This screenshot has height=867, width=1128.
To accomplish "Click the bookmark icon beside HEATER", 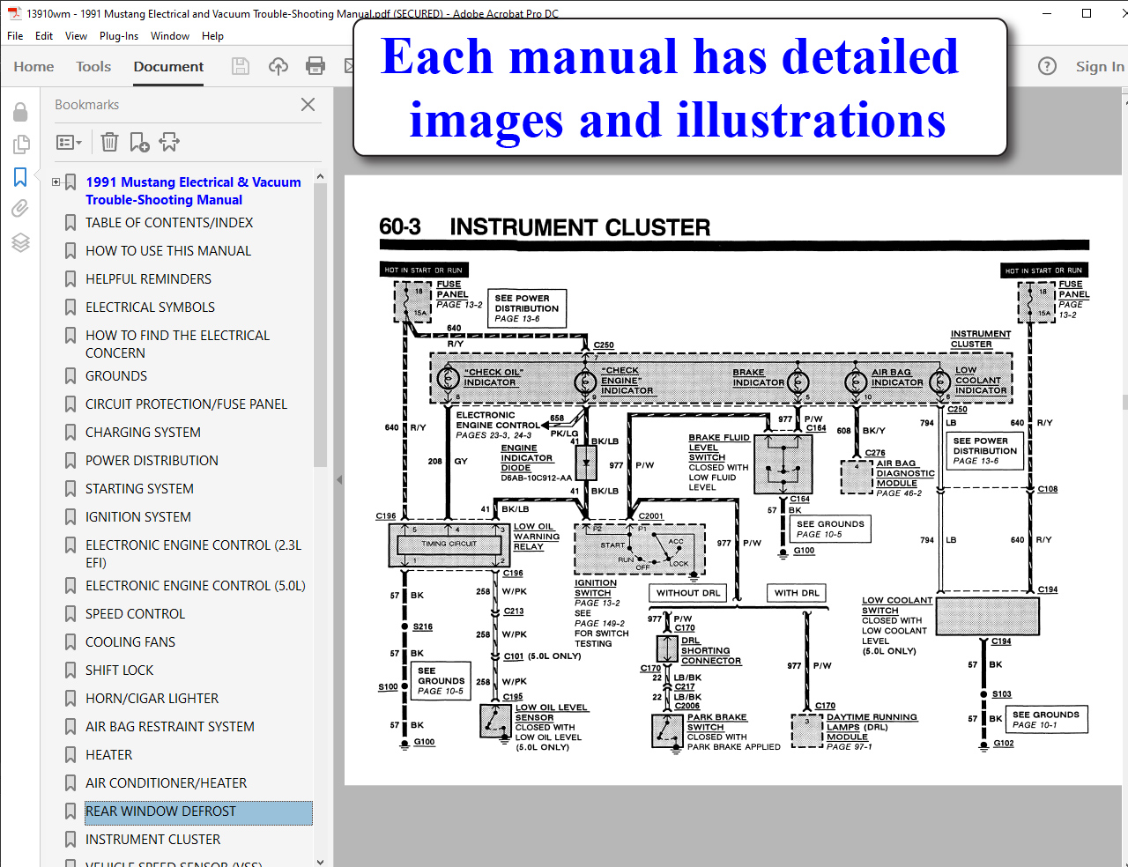I will (70, 755).
